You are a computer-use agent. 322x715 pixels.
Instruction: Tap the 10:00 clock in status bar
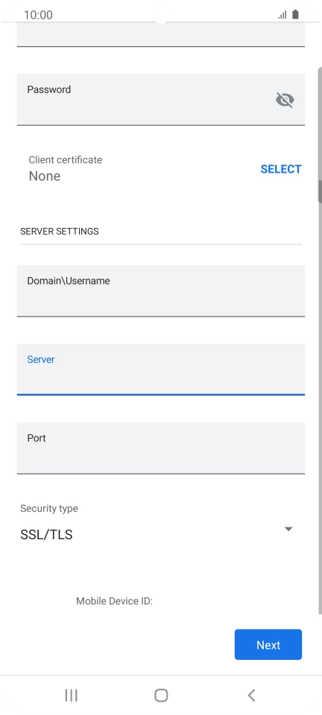[38, 15]
